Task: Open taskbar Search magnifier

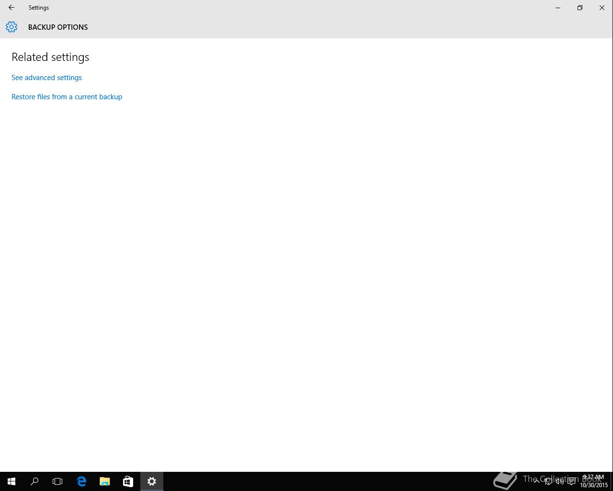Action: (x=34, y=481)
